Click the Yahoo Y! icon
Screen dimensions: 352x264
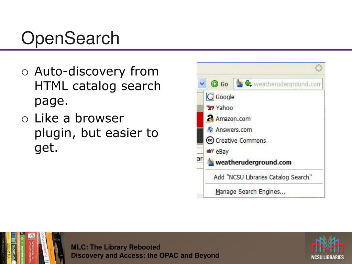click(210, 108)
